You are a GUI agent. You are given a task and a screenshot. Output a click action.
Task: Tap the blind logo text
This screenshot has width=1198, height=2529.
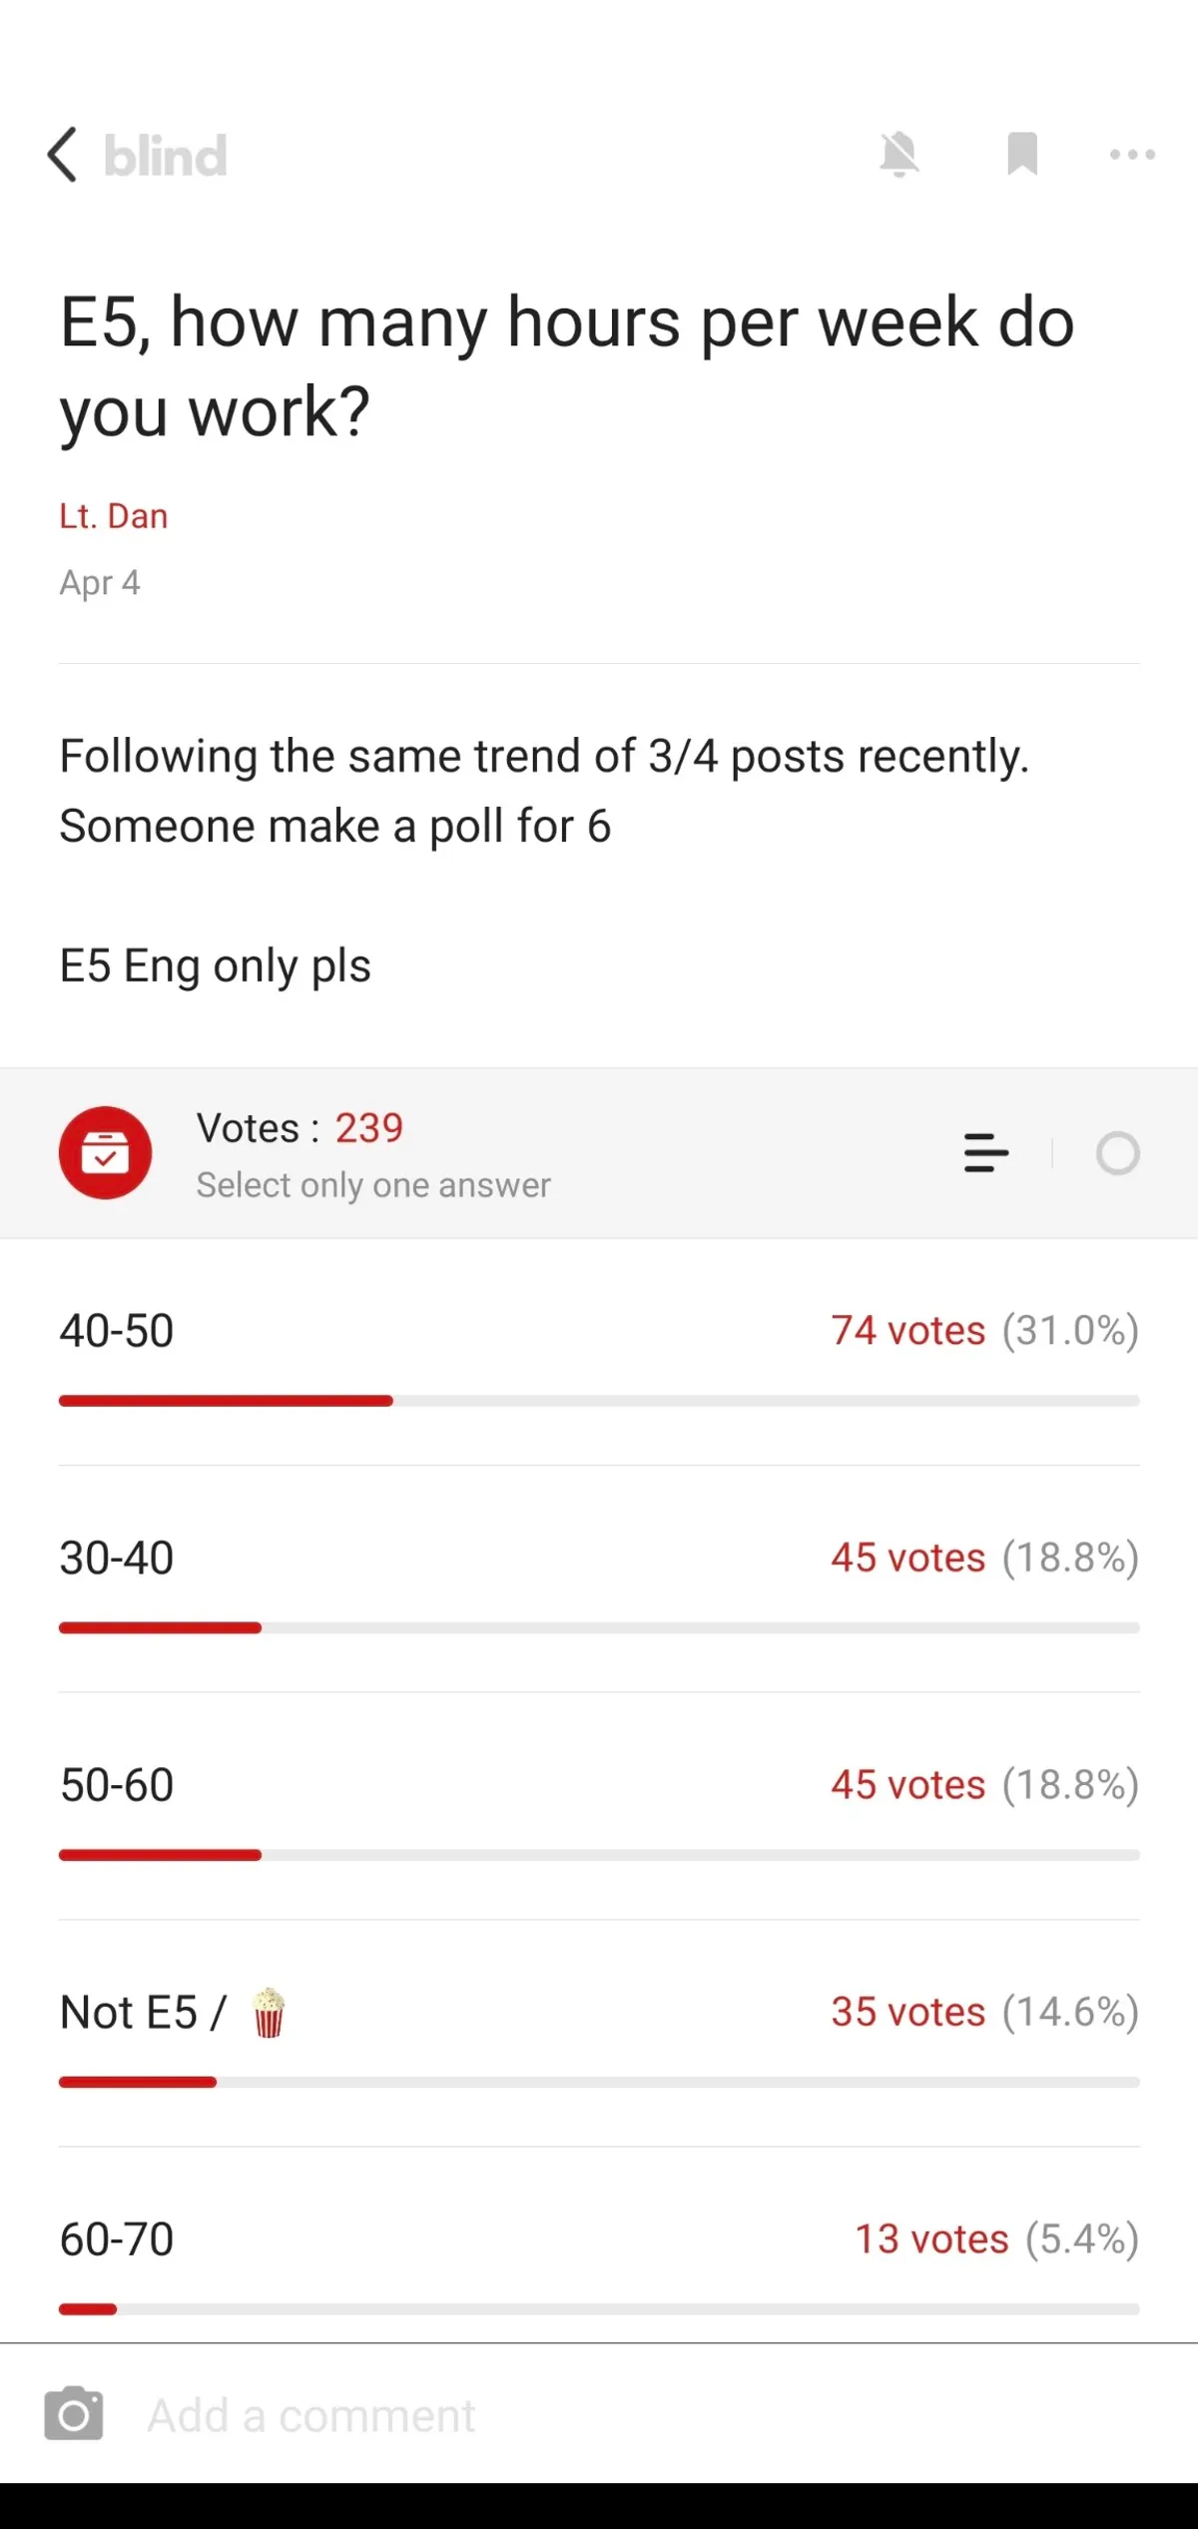pos(166,156)
